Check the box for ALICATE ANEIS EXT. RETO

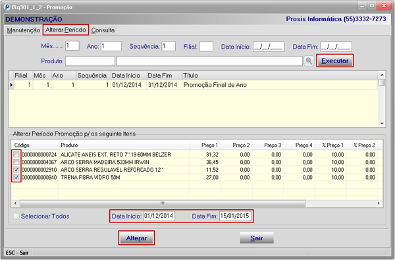coord(16,155)
